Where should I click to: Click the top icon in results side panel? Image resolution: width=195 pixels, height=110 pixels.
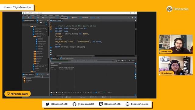coord(135,64)
